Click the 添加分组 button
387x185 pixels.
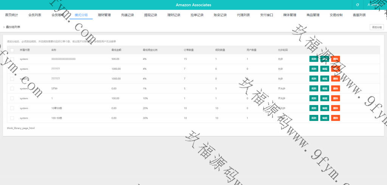377,27
